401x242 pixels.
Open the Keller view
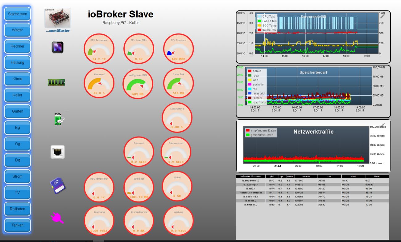tap(18, 95)
